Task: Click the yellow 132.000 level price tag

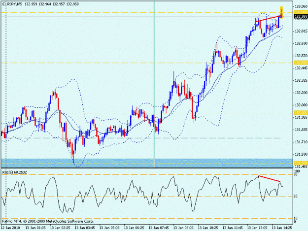Action: (x=301, y=113)
